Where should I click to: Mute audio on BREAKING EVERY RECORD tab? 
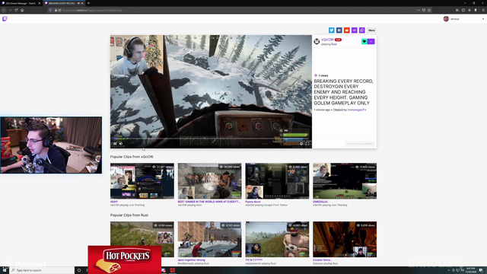coord(78,3)
